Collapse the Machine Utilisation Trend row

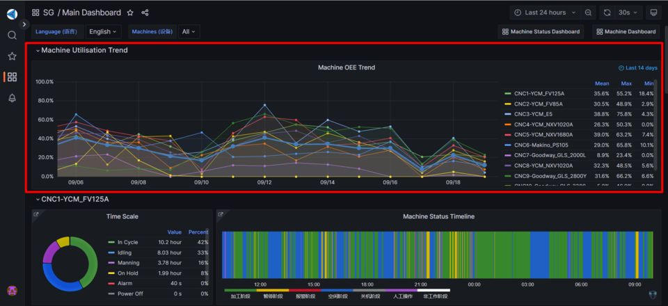38,51
